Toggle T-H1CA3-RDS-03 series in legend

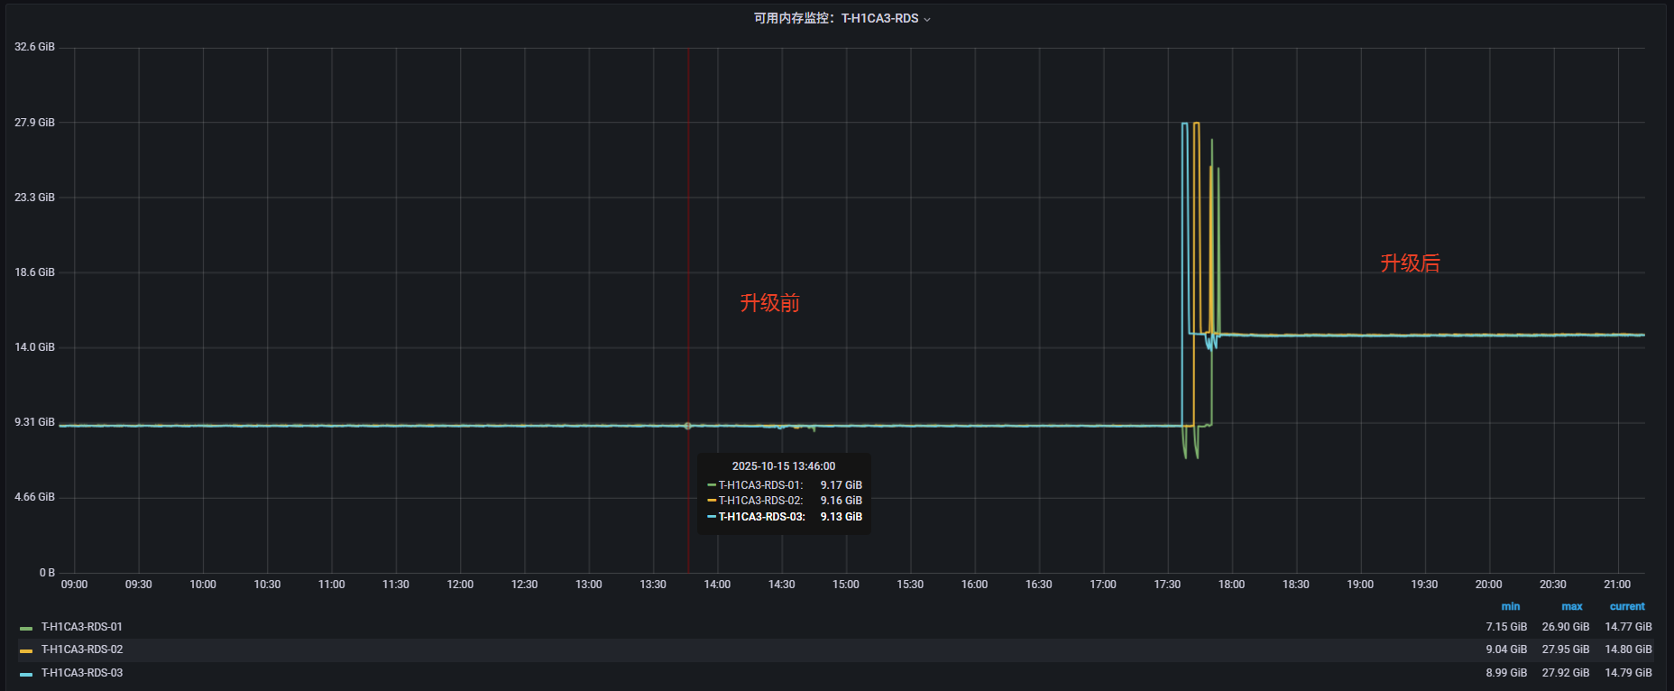tap(82, 673)
